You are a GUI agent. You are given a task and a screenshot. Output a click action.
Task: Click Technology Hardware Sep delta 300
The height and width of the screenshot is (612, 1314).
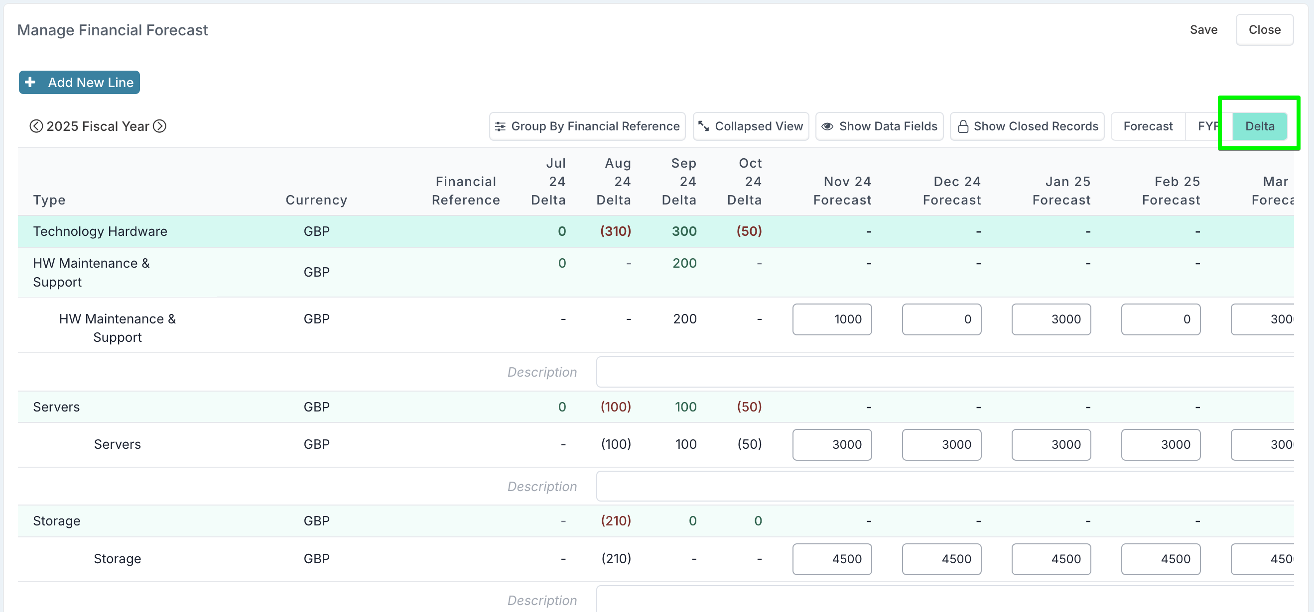[x=684, y=231]
